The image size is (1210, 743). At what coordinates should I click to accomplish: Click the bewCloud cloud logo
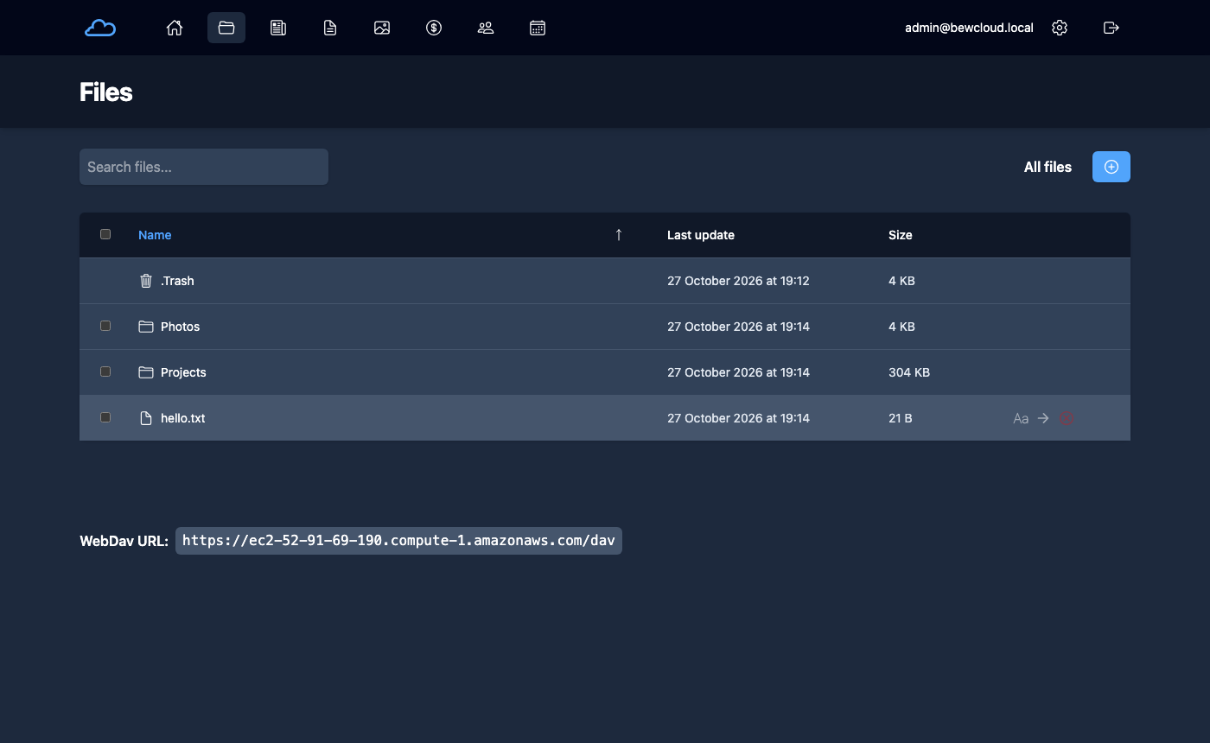pos(100,28)
